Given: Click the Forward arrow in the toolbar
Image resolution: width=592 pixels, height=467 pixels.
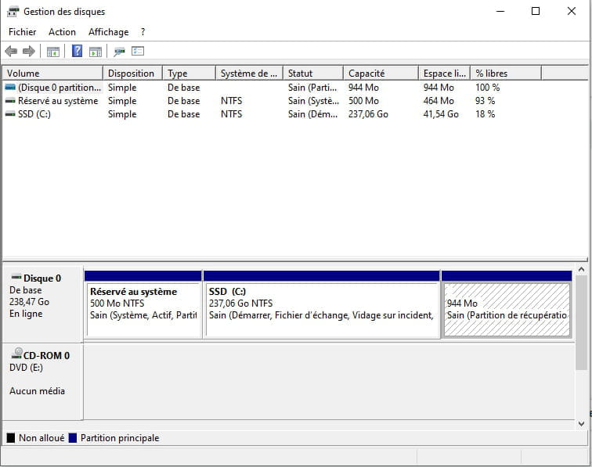Looking at the screenshot, I should click(x=29, y=52).
